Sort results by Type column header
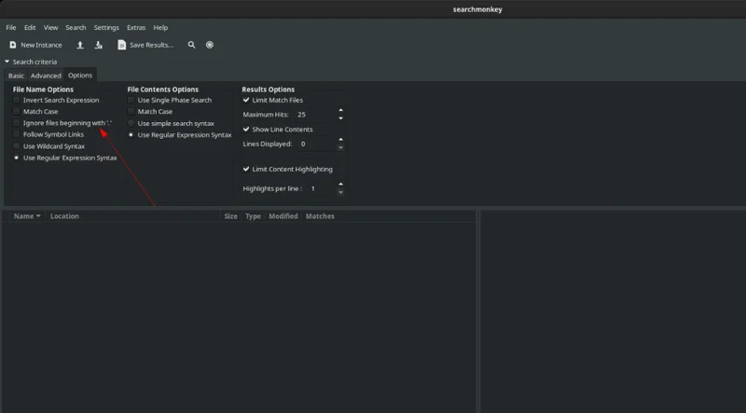 tap(253, 216)
